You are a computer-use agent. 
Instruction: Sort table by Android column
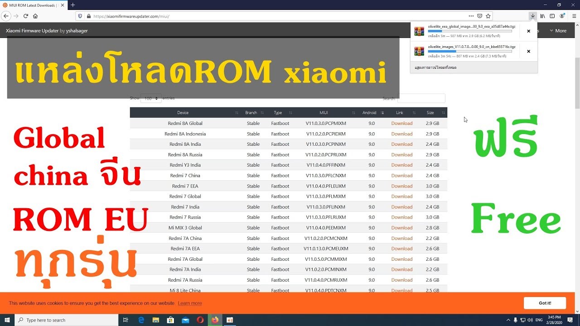tap(371, 112)
